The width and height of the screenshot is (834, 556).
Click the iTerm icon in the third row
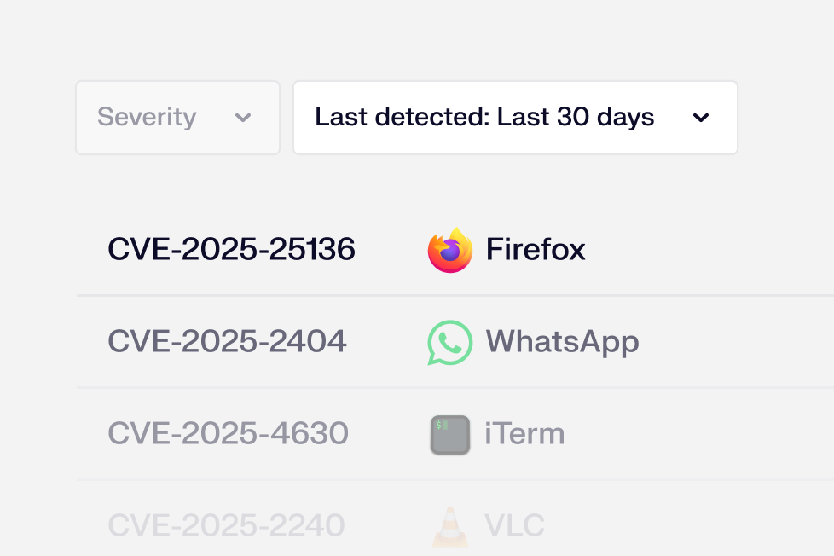(449, 433)
